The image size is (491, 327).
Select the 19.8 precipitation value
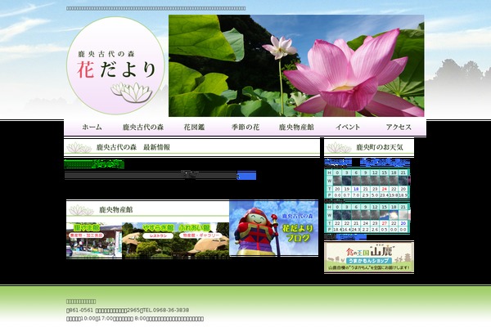(x=394, y=195)
